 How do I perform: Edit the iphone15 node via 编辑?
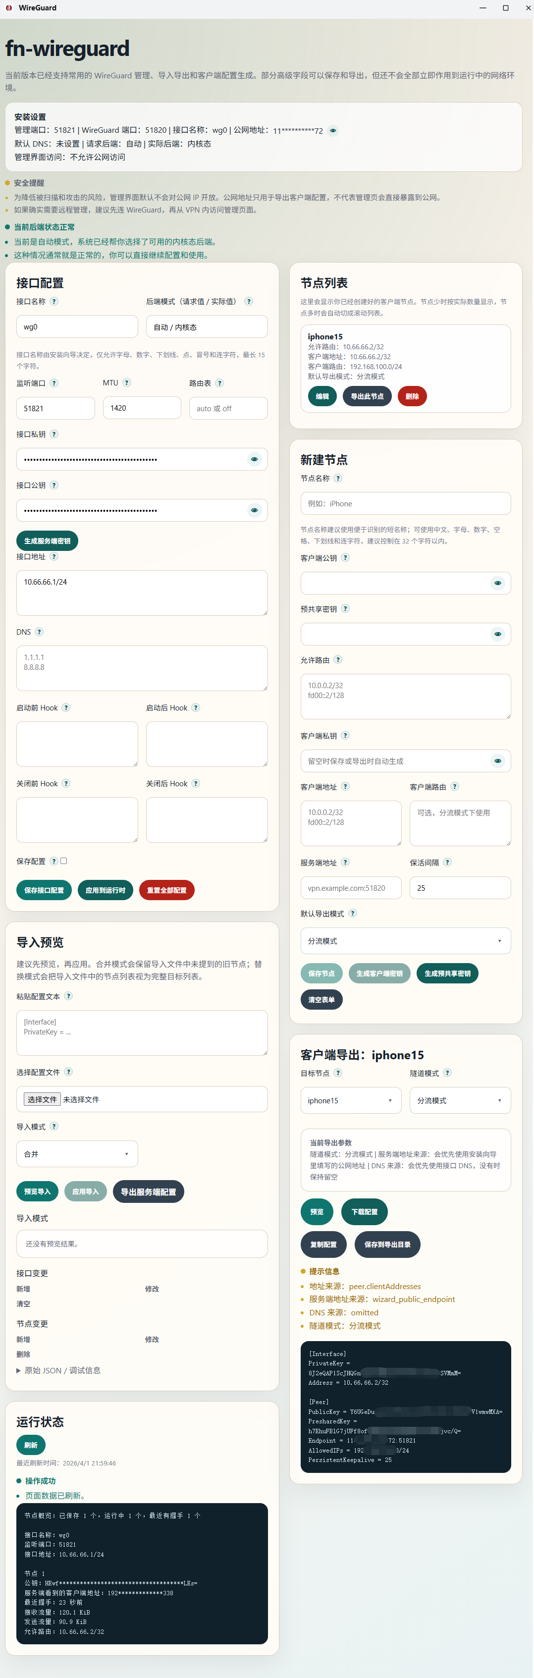pyautogui.click(x=322, y=396)
